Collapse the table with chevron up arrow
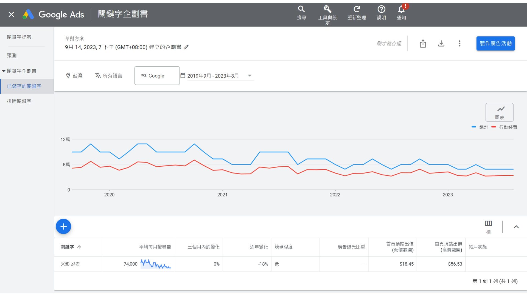The height and width of the screenshot is (296, 527). click(x=516, y=227)
